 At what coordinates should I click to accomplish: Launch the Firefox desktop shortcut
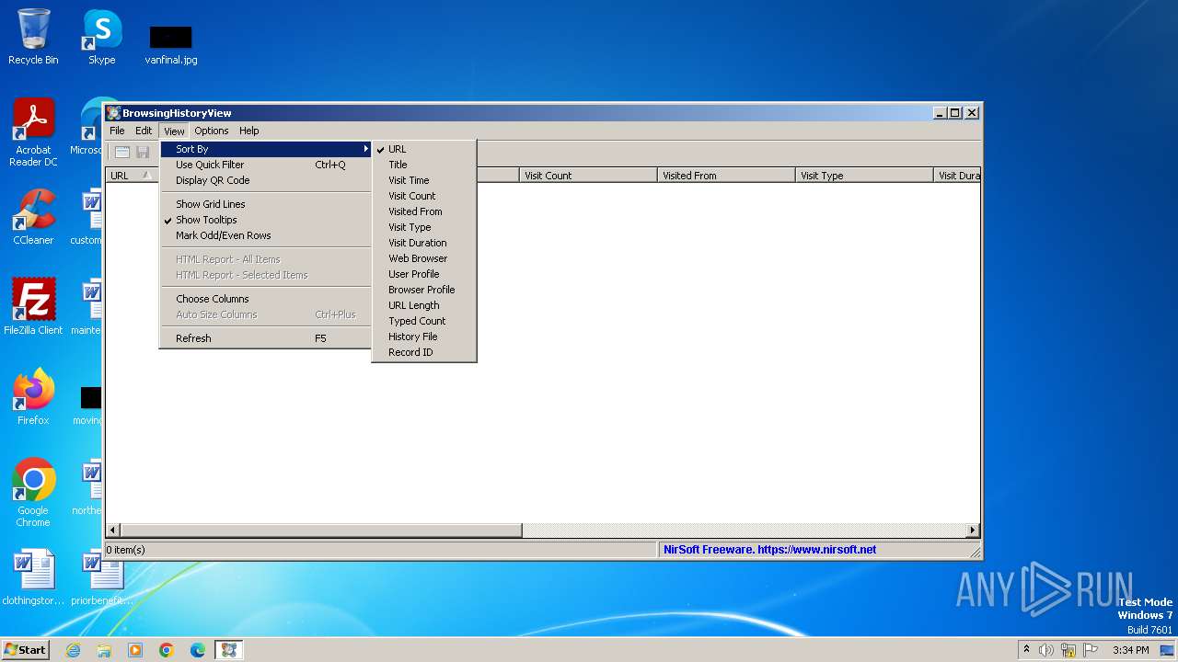33,397
